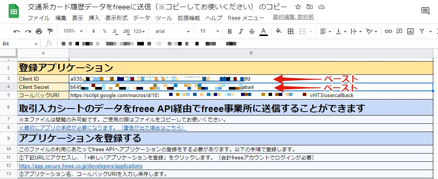Print the spreadsheet

pyautogui.click(x=39, y=31)
